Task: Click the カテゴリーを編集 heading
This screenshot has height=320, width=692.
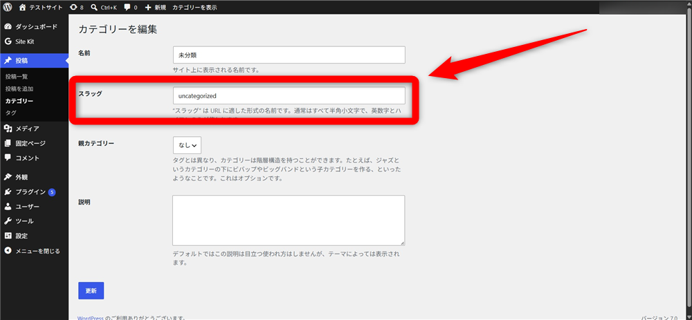Action: click(118, 30)
